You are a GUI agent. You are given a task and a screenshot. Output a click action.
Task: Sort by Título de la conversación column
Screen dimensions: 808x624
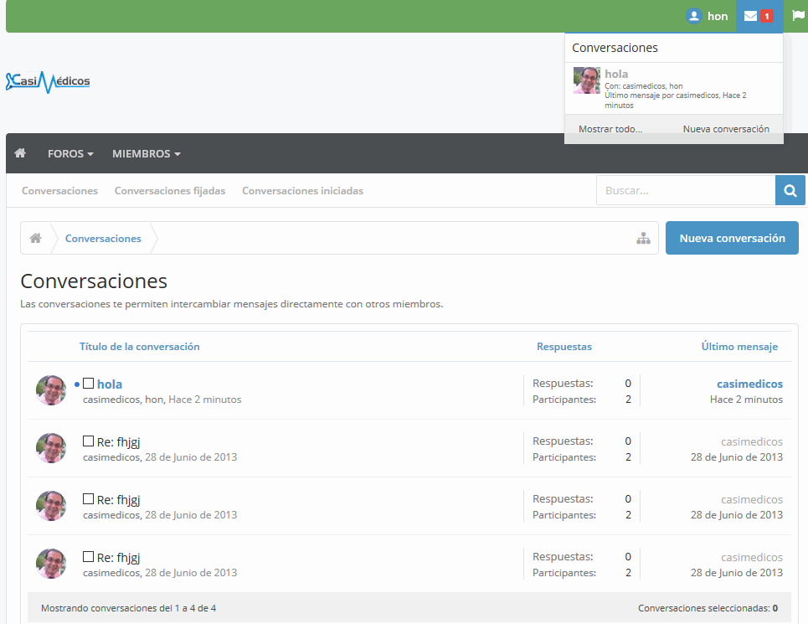click(x=139, y=347)
